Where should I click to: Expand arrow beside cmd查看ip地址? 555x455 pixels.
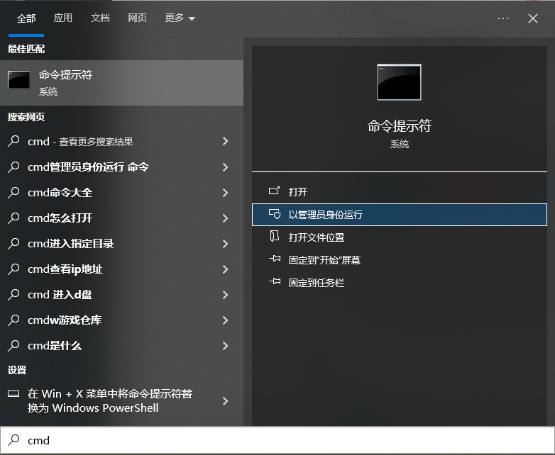pyautogui.click(x=225, y=269)
